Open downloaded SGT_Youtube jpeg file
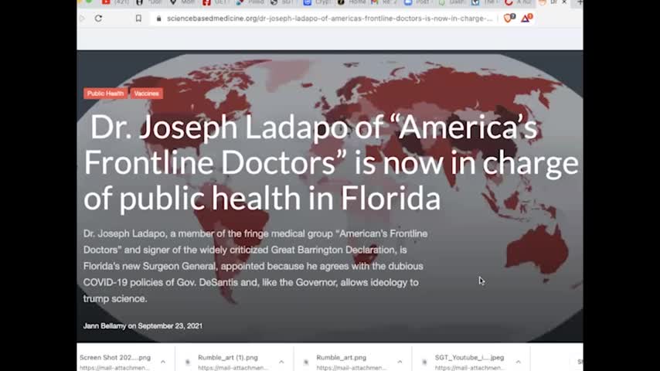Viewport: 660px width, 371px height. 469,358
